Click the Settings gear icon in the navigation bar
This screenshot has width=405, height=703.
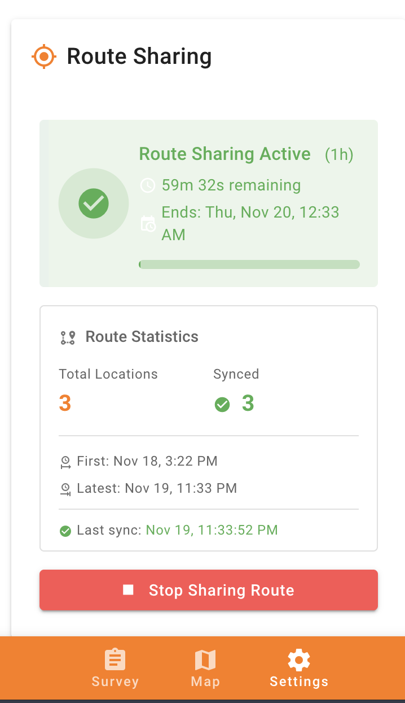point(298,659)
